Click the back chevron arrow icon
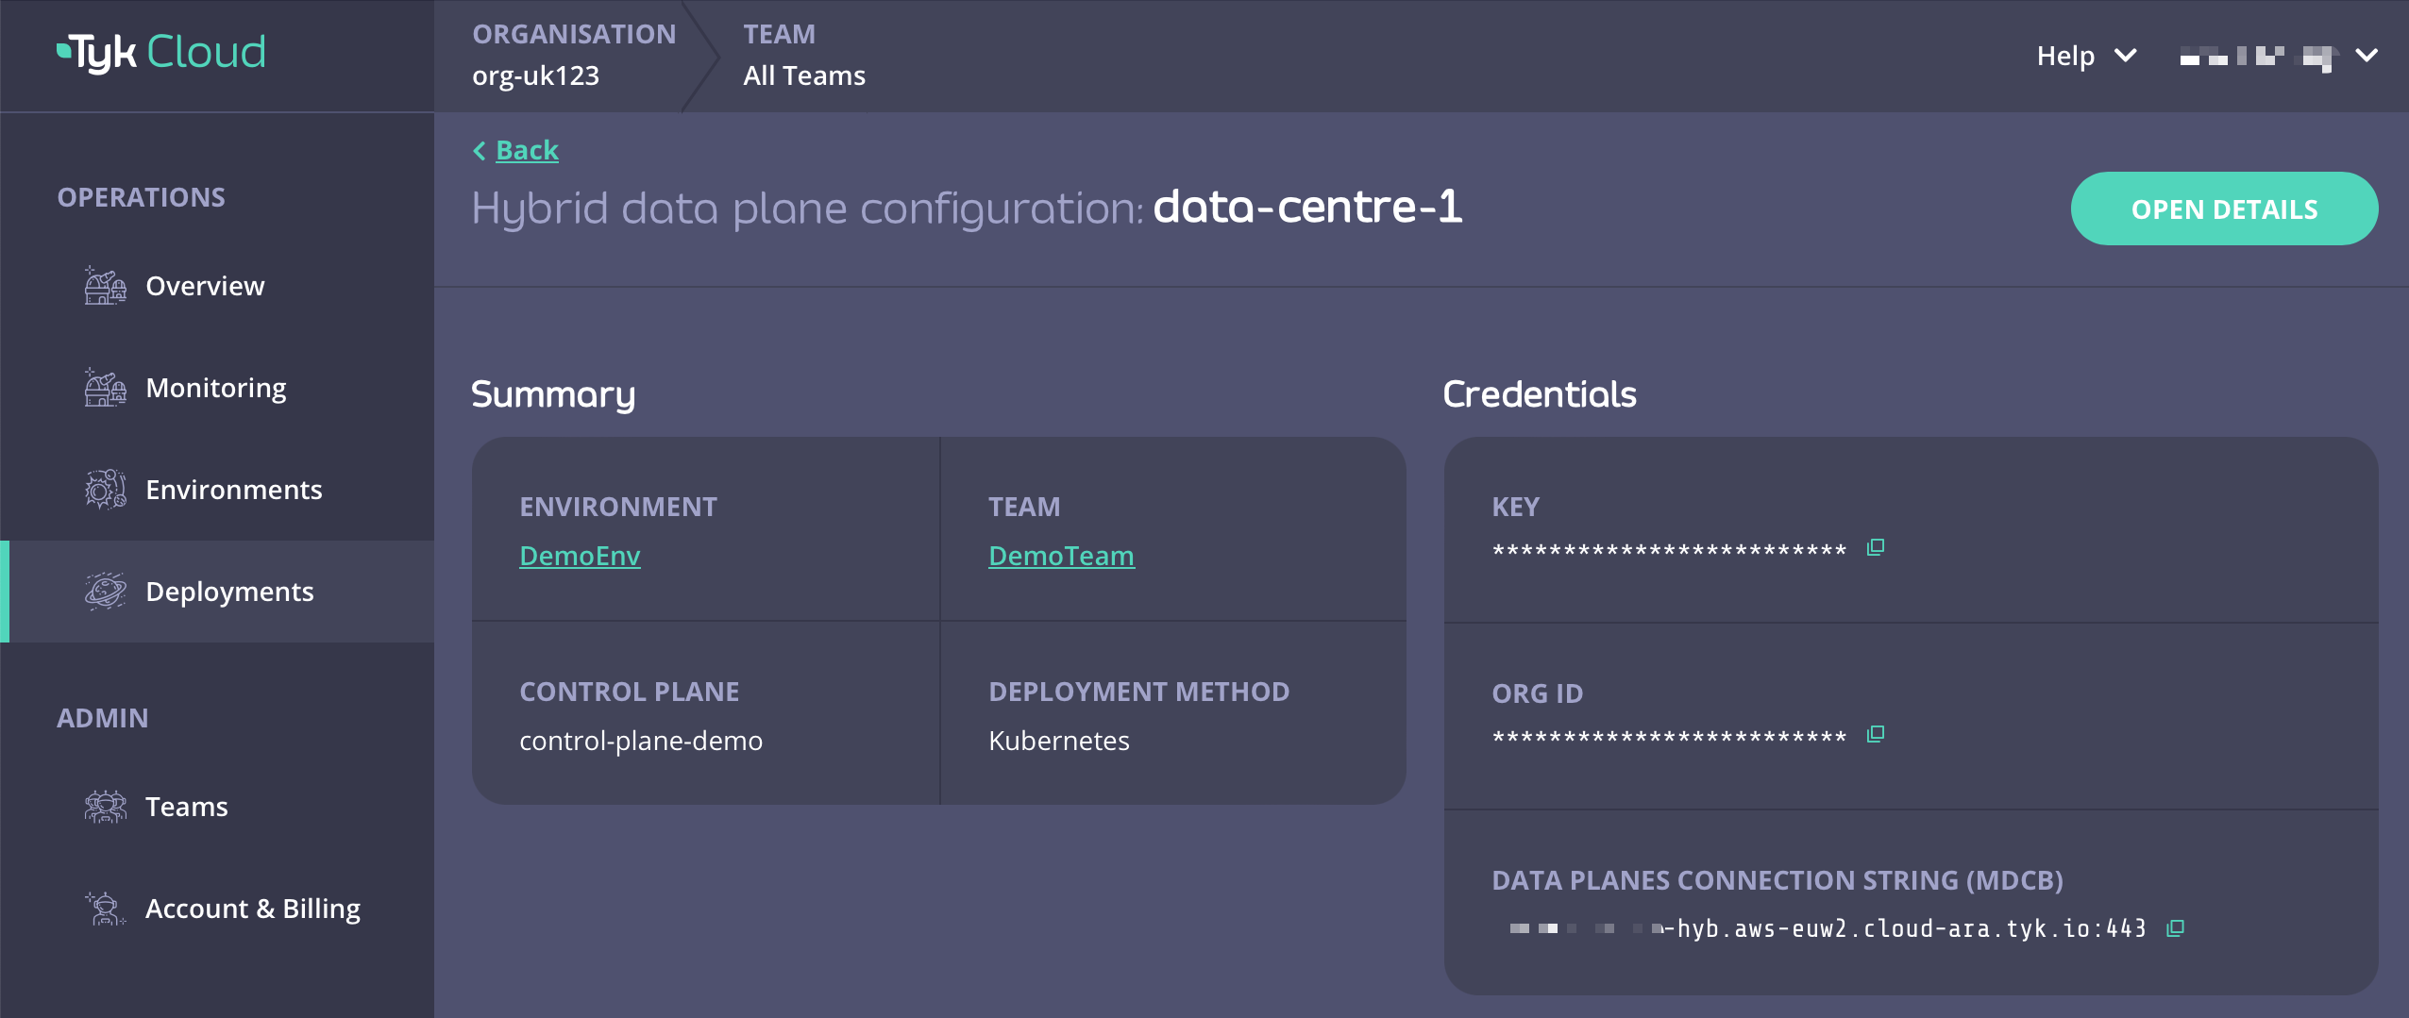The width and height of the screenshot is (2409, 1018). tap(480, 150)
